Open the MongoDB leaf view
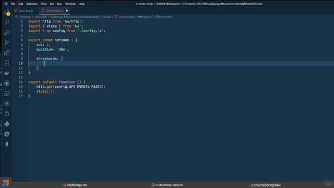This screenshot has height=188, width=334. point(7,144)
